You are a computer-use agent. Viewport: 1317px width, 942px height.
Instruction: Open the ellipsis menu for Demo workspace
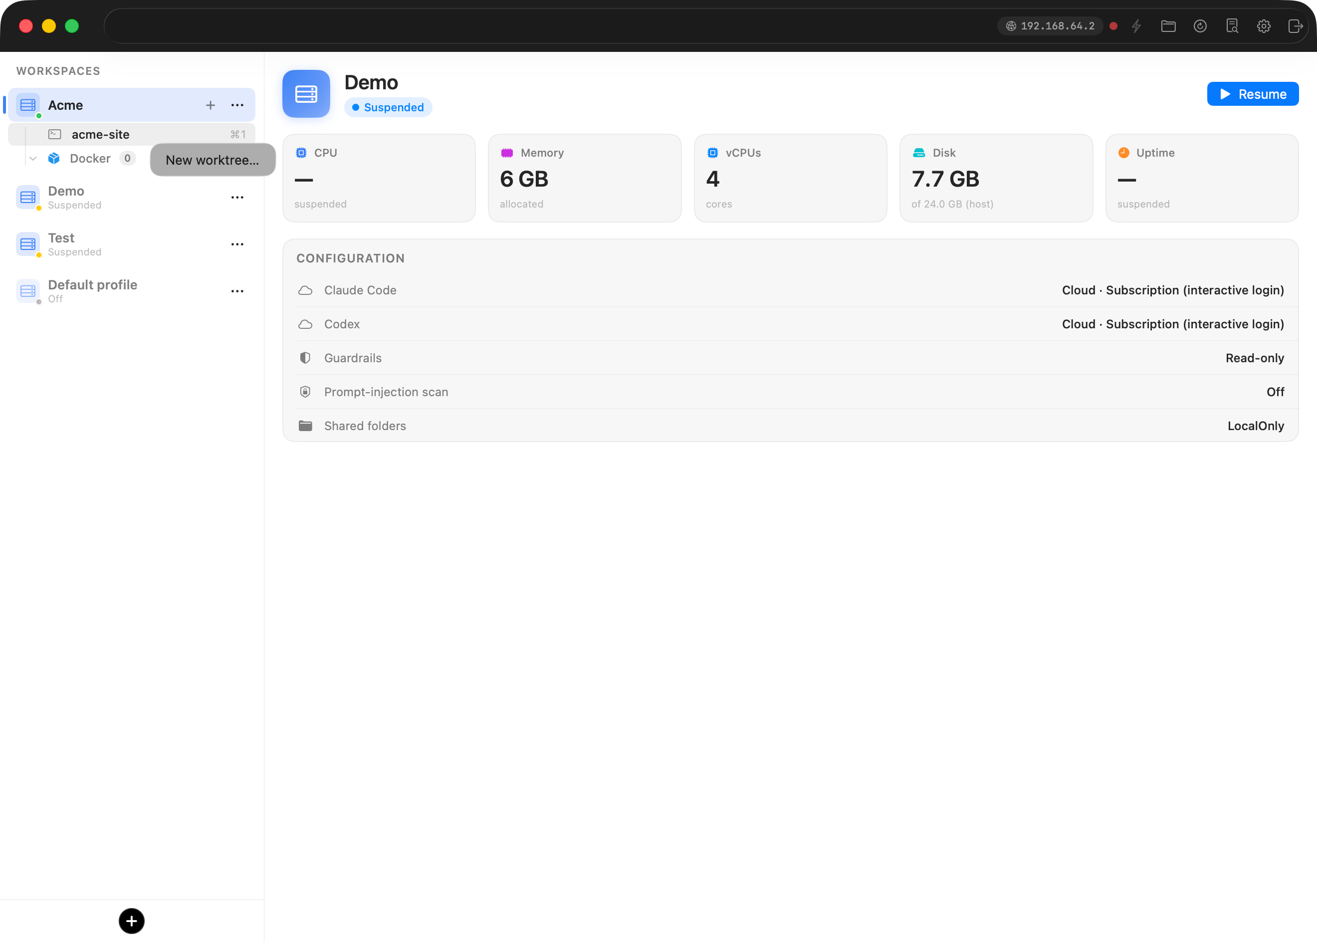click(x=237, y=197)
